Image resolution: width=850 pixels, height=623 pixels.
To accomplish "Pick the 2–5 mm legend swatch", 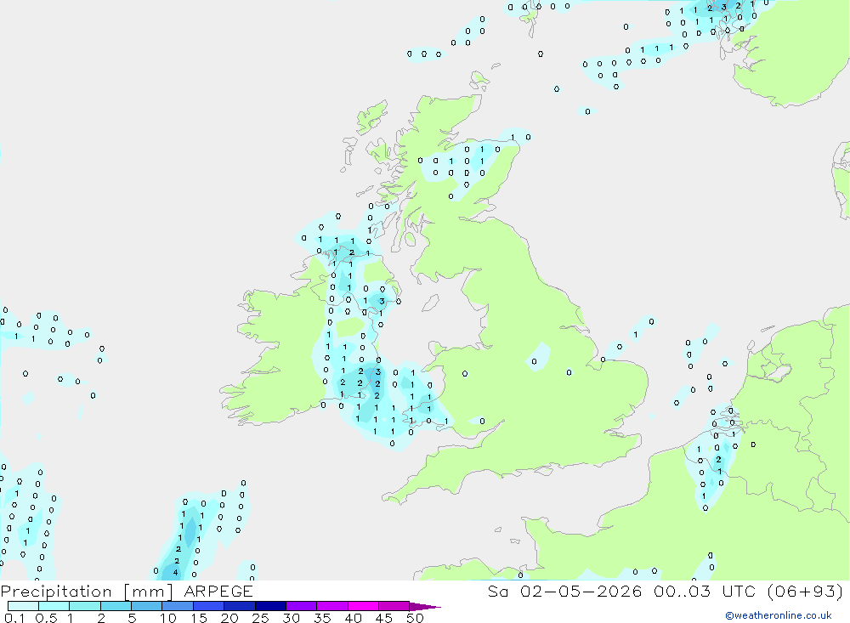I will [116, 606].
